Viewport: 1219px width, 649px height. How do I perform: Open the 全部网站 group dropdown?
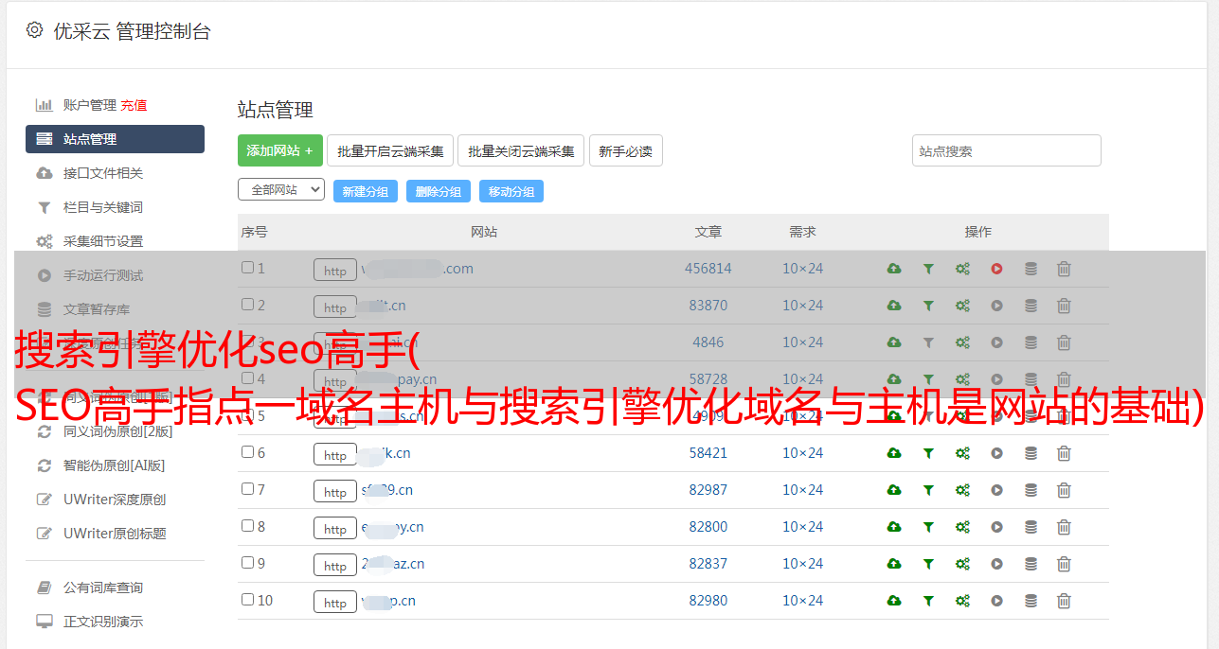coord(281,190)
